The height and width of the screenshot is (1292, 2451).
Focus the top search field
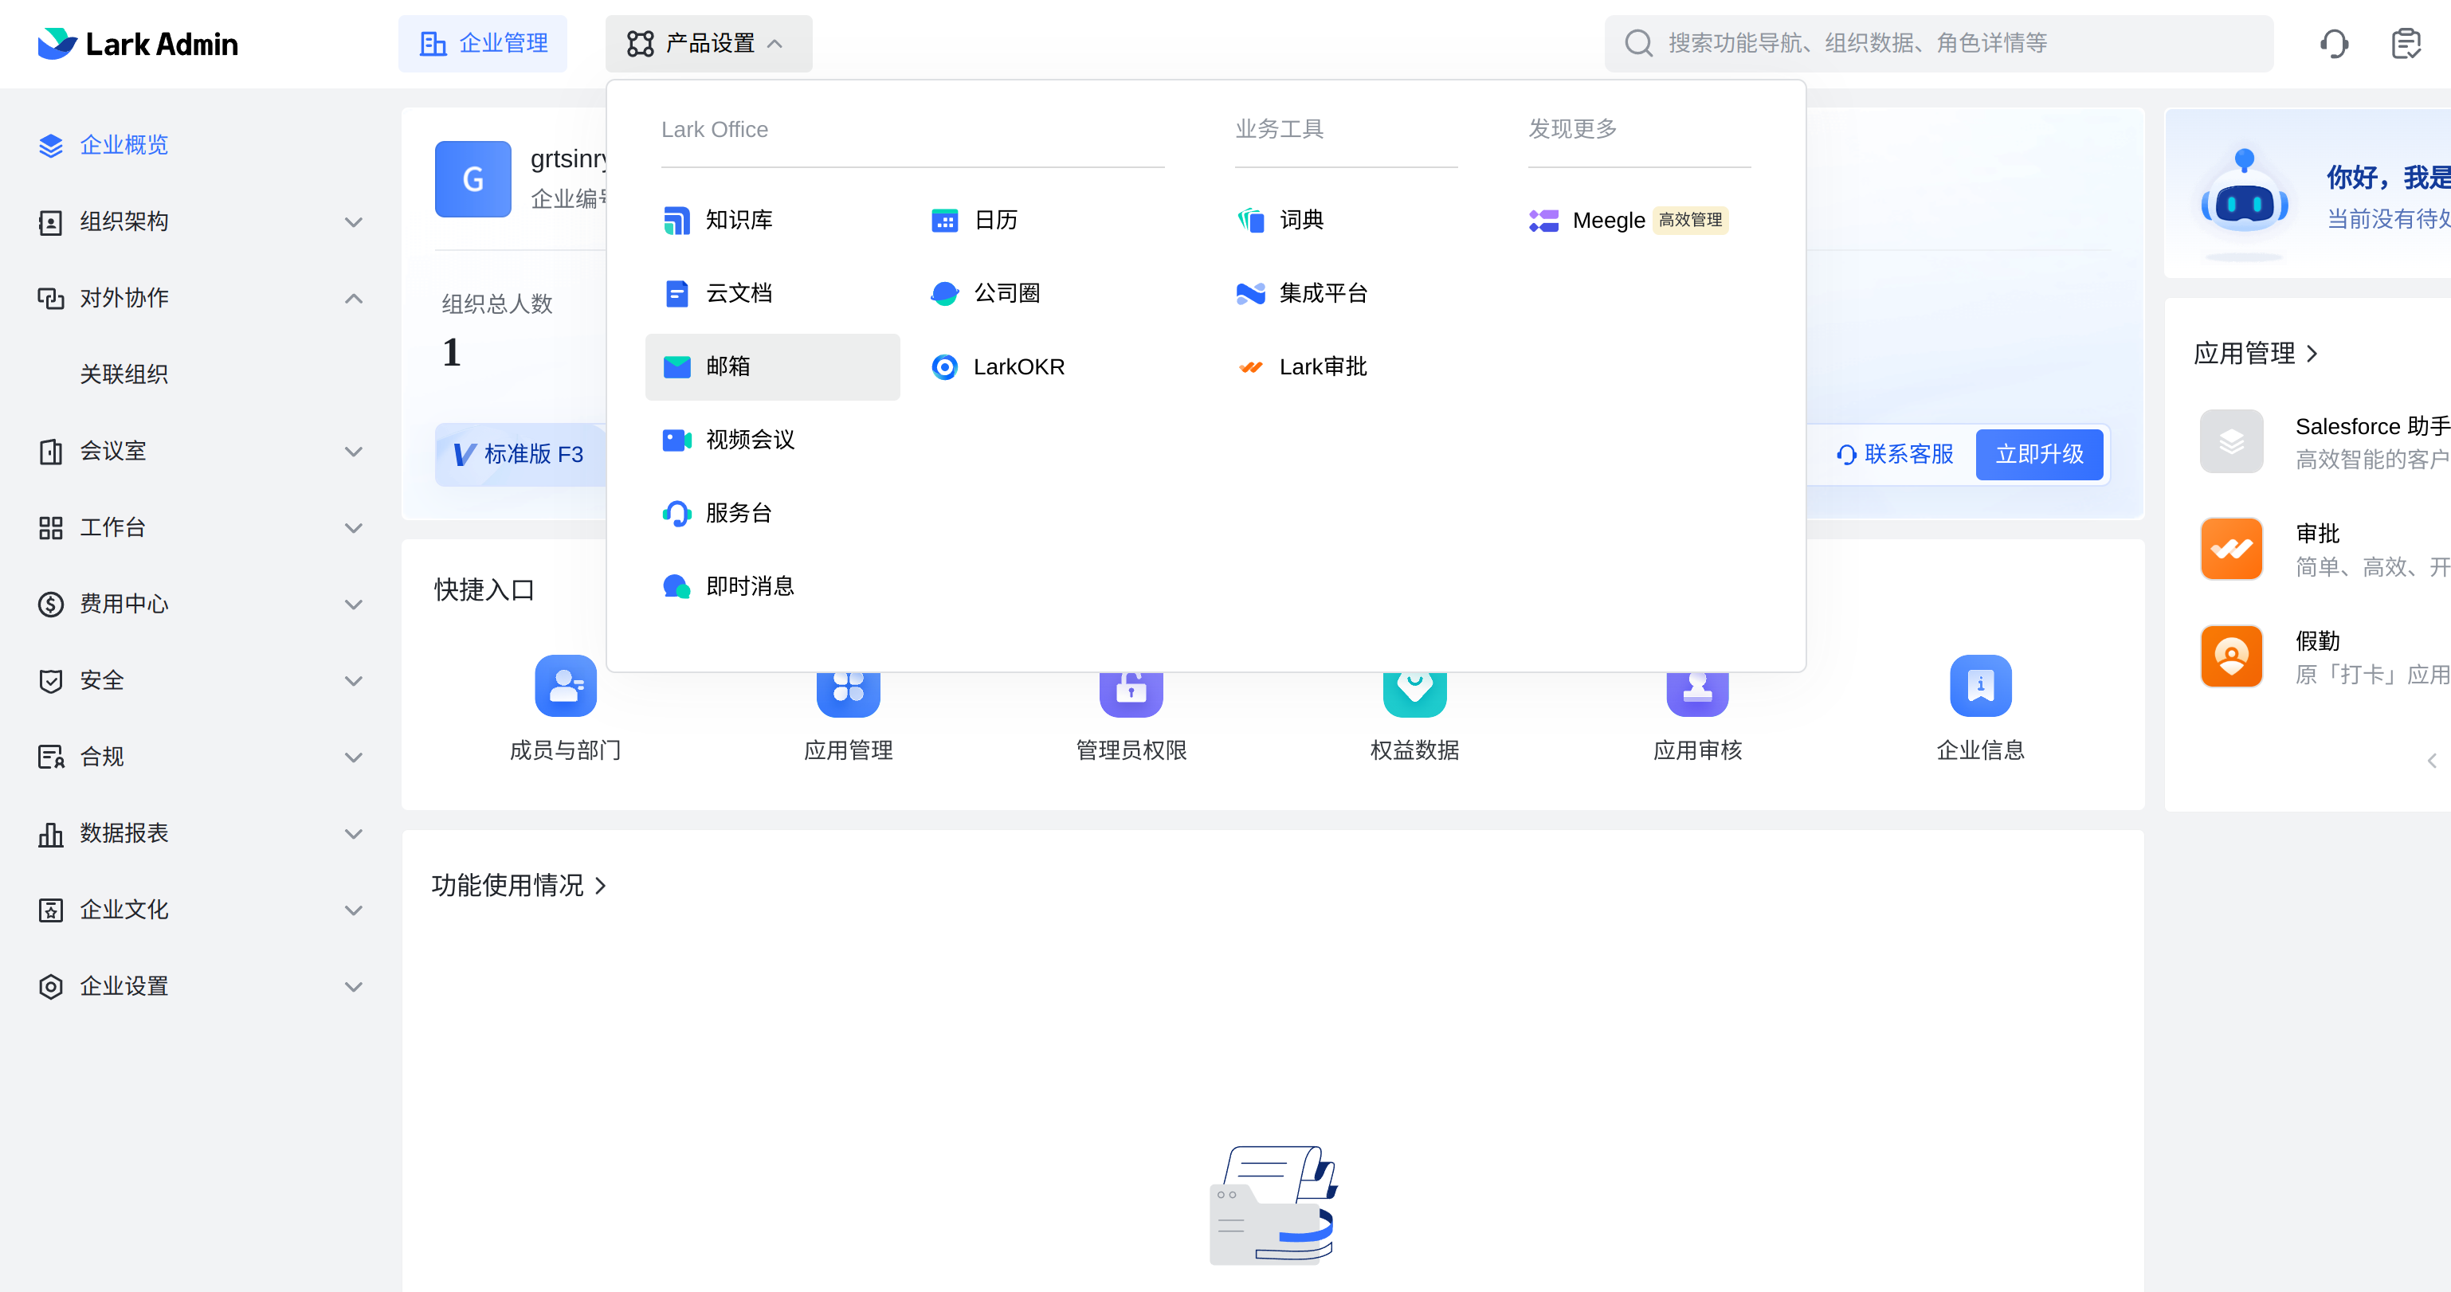(1938, 44)
